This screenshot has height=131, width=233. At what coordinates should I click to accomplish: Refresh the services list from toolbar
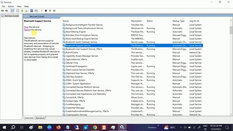[x=22, y=11]
